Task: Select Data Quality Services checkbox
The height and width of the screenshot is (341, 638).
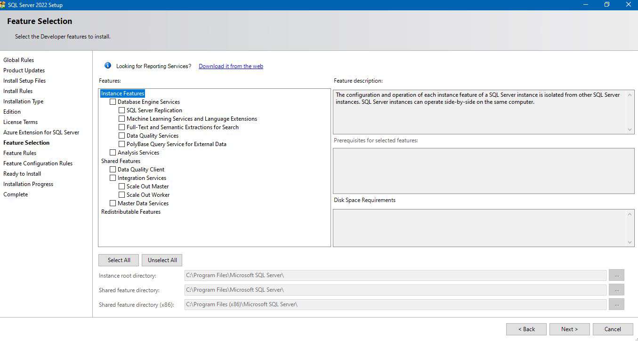Action: click(121, 136)
